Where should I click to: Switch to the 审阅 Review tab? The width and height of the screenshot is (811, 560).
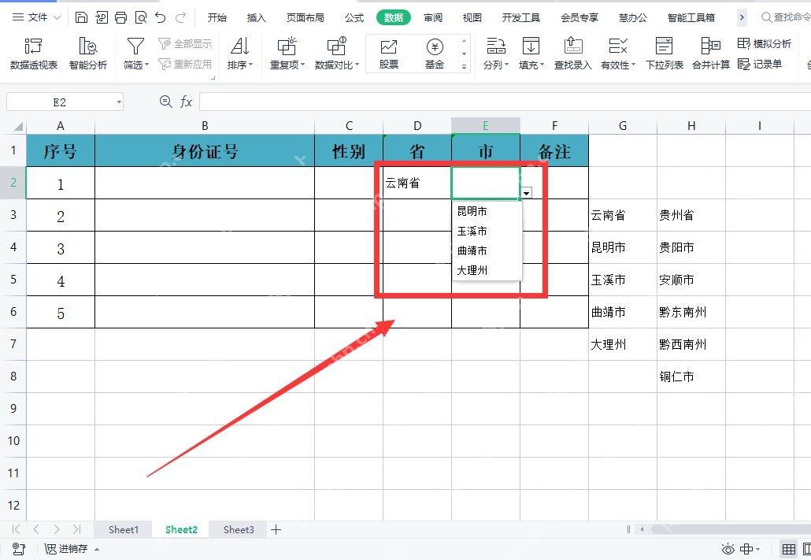[433, 17]
